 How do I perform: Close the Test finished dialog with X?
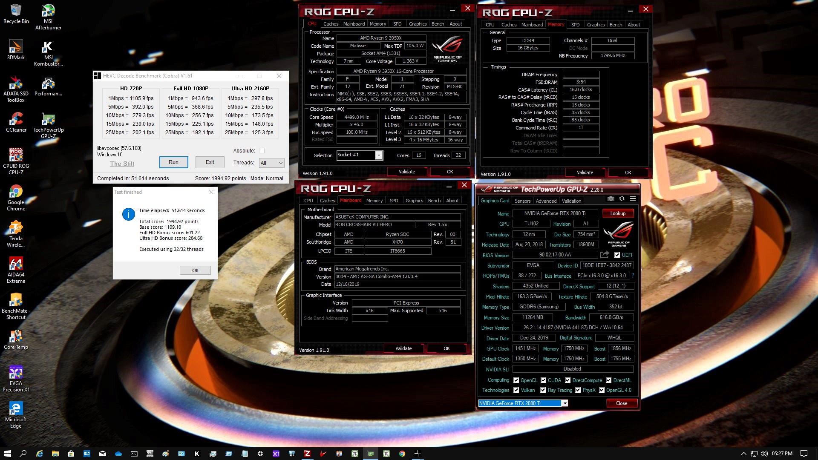click(211, 192)
